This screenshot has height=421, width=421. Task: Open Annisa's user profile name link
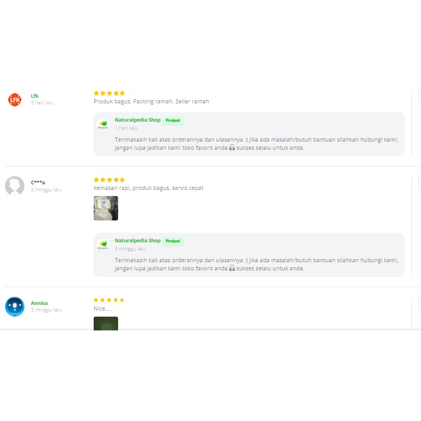pyautogui.click(x=39, y=303)
